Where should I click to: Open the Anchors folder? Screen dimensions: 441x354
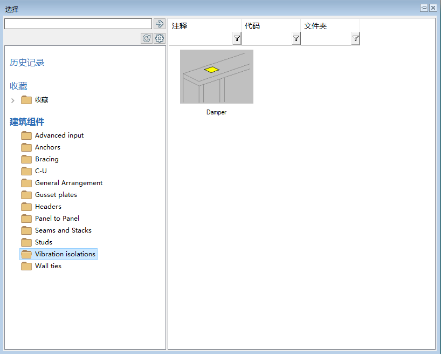point(41,147)
